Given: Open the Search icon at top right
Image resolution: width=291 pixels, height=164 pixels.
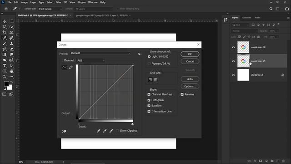Looking at the screenshot, I should [271, 9].
